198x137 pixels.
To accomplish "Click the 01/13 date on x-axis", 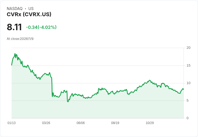I will (x=12, y=123).
